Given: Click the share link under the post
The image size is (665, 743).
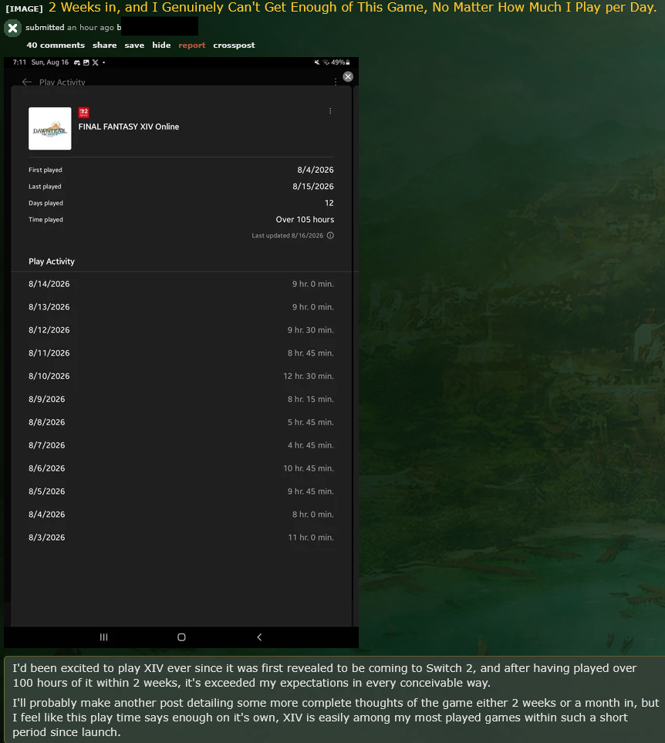Looking at the screenshot, I should point(105,45).
